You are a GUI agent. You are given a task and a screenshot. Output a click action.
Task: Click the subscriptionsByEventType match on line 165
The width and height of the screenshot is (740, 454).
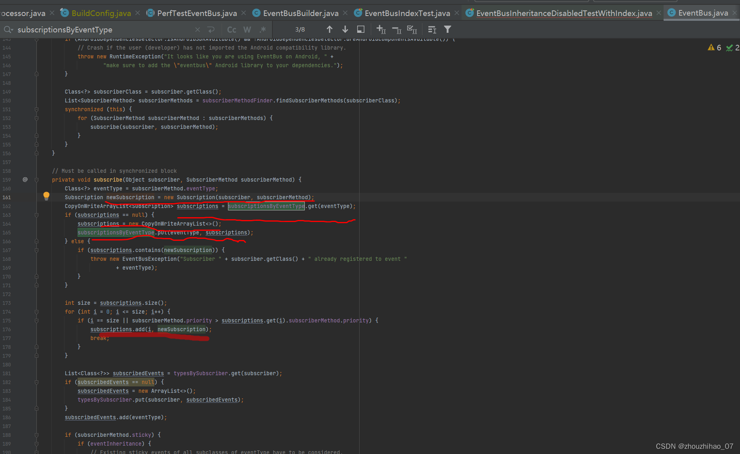click(116, 232)
